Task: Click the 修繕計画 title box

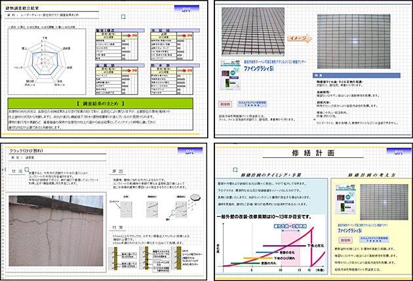Action: point(313,153)
